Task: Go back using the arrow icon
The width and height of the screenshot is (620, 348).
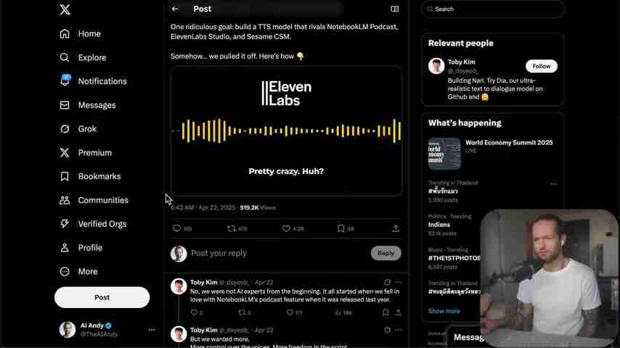Action: tap(175, 9)
